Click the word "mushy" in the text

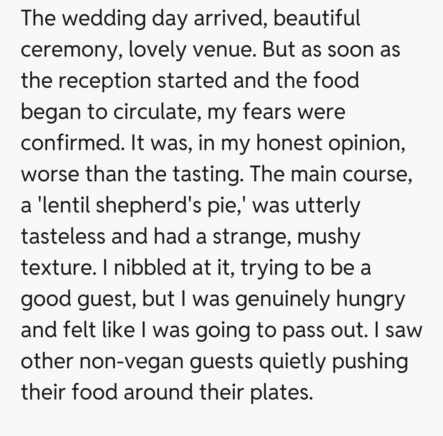328,237
